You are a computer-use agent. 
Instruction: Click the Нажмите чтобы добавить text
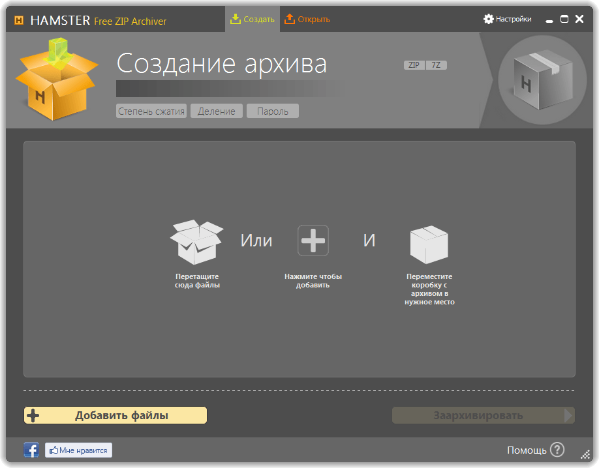pyautogui.click(x=313, y=280)
